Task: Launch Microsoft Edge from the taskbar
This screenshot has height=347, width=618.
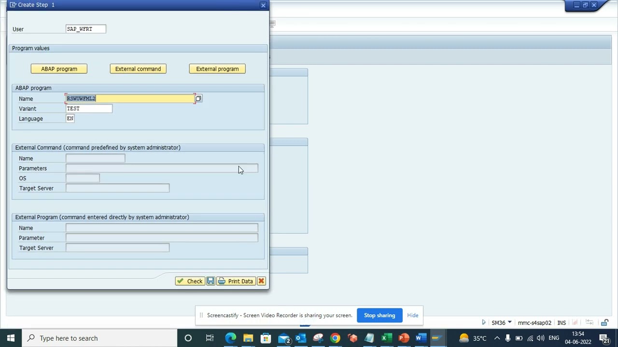Action: pyautogui.click(x=231, y=338)
